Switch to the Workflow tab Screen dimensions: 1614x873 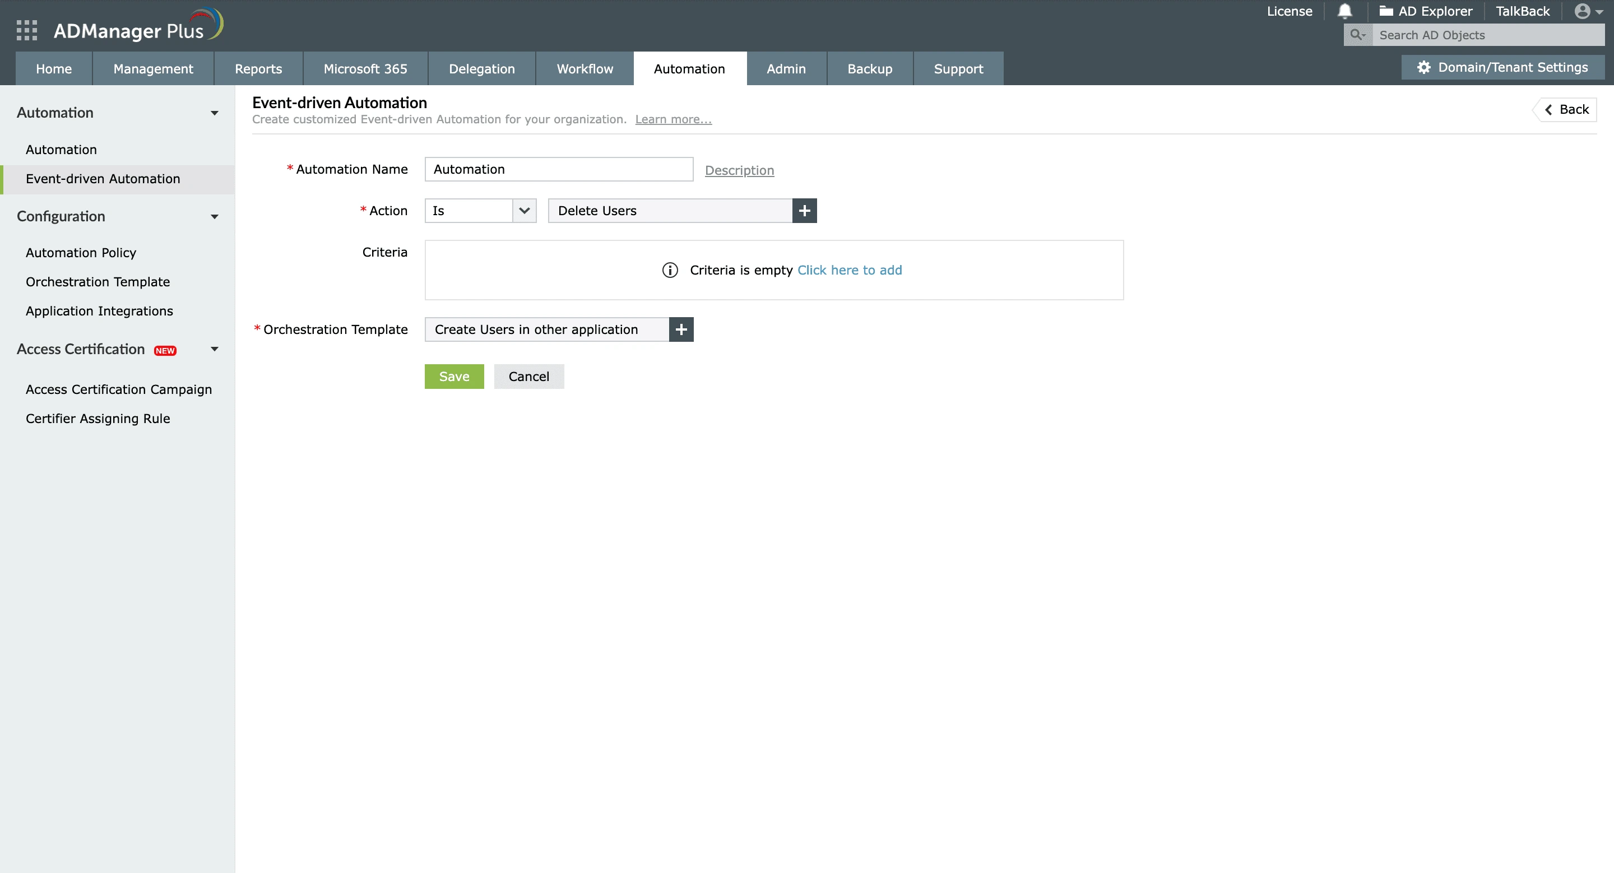click(x=585, y=69)
